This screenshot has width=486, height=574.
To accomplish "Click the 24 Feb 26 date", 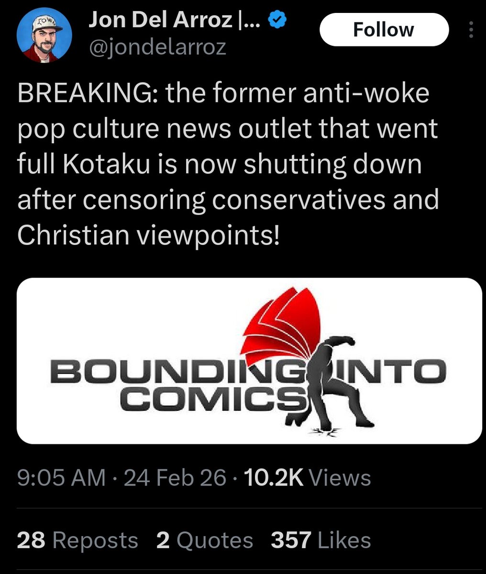I will click(x=175, y=477).
